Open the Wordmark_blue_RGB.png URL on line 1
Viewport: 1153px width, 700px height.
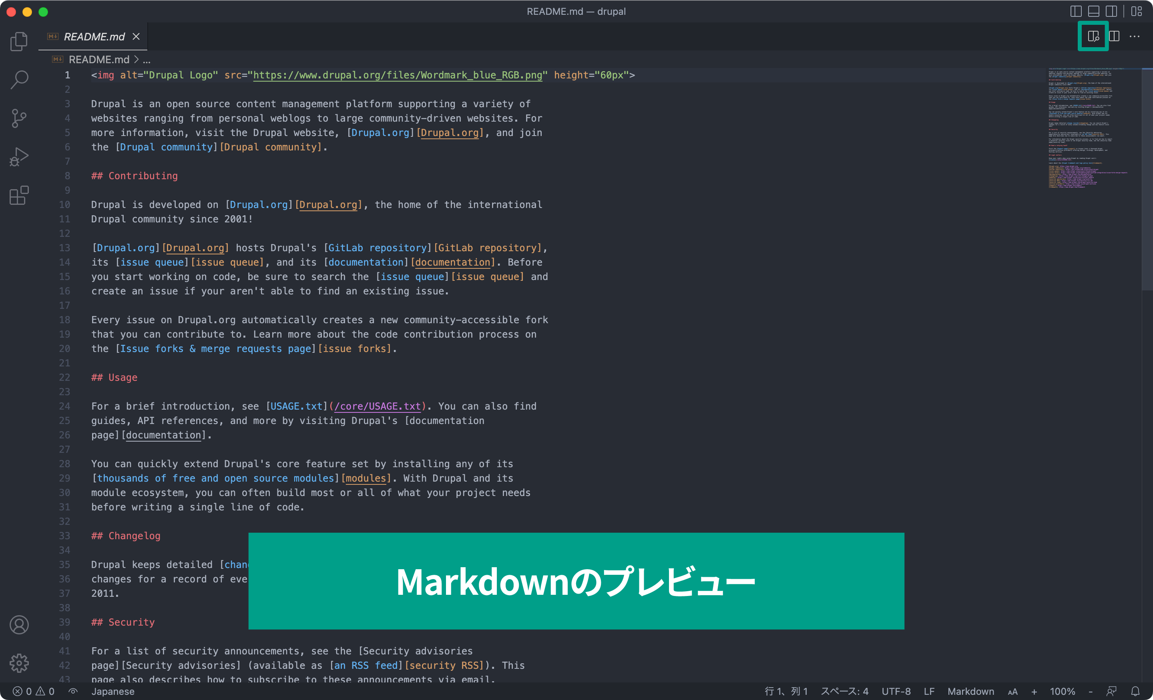click(398, 75)
